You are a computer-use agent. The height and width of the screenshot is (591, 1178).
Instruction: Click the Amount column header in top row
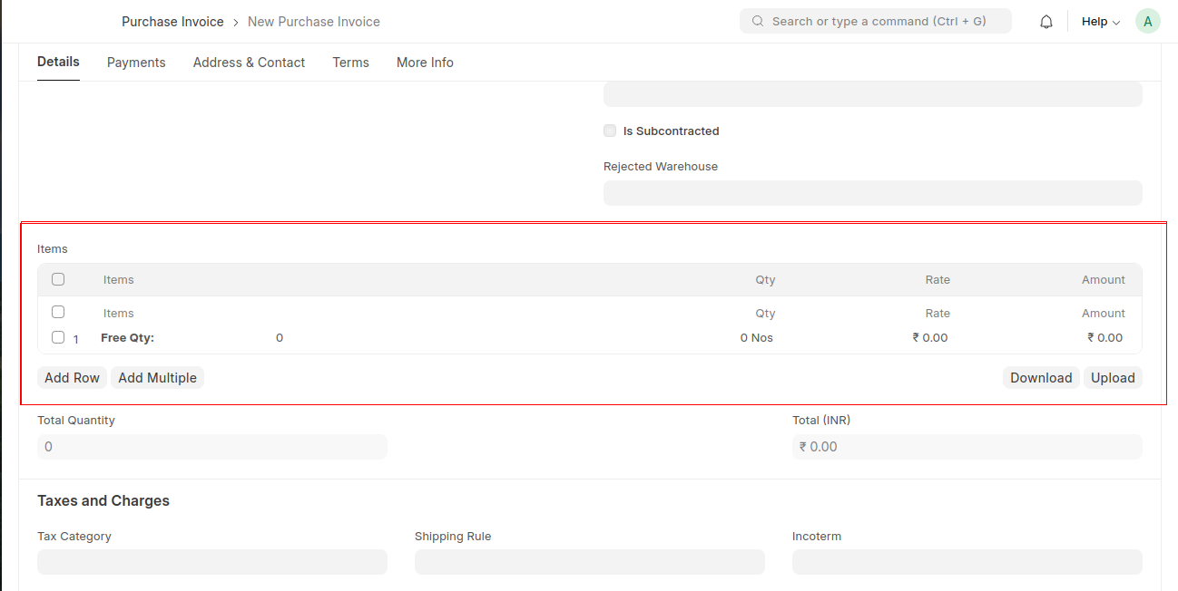pos(1104,280)
